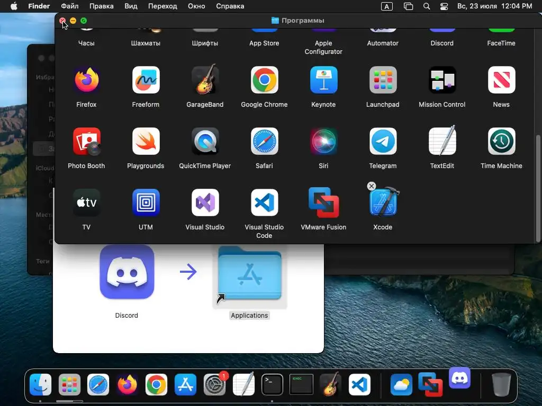Click the date and time in the menu bar
Viewport: 542px width, 406px height.
(x=494, y=6)
